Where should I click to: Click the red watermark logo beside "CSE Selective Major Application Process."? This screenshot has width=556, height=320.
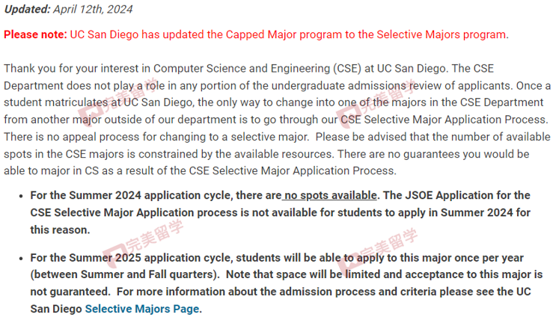pos(349,118)
